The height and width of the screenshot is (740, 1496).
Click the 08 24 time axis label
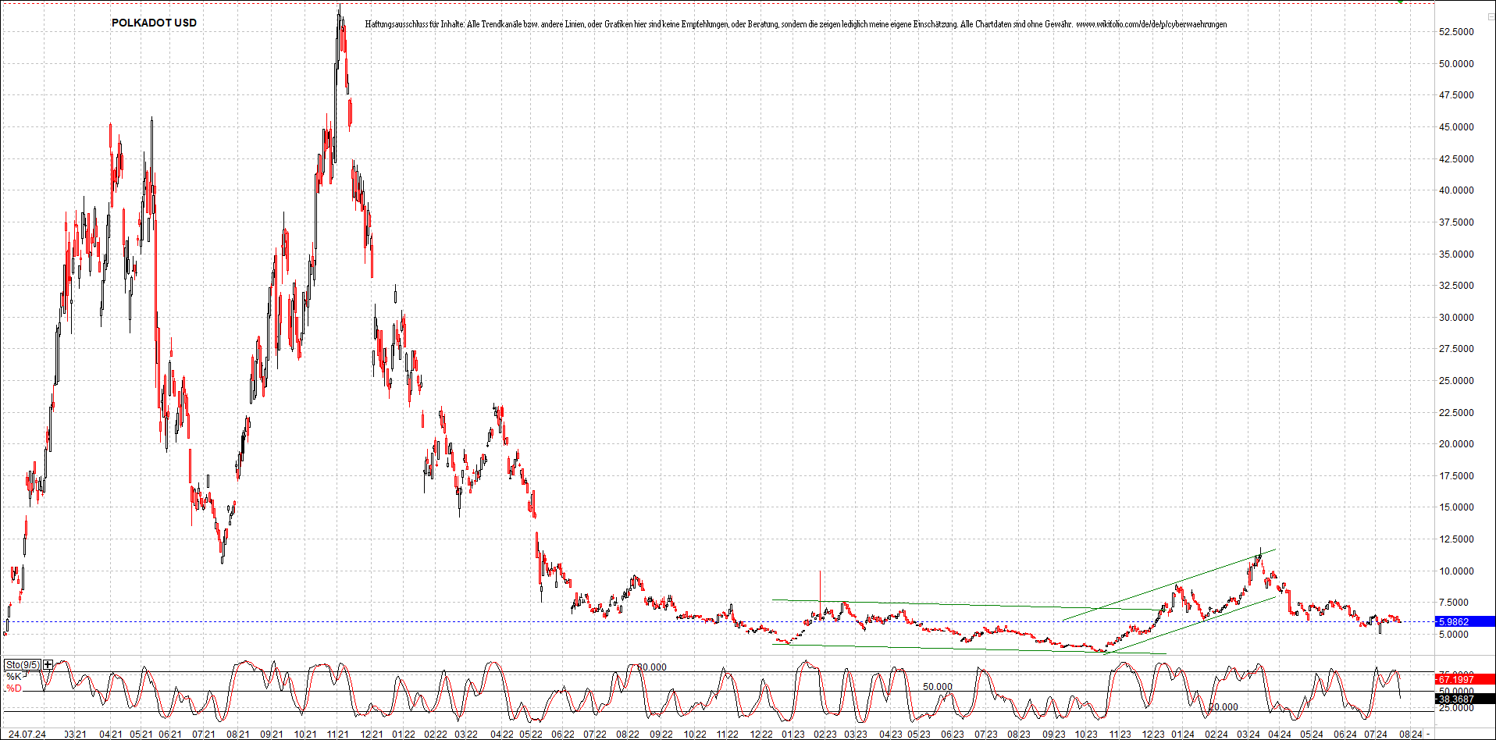(x=1410, y=735)
